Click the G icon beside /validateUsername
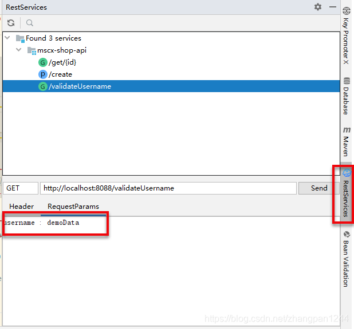 coord(42,86)
